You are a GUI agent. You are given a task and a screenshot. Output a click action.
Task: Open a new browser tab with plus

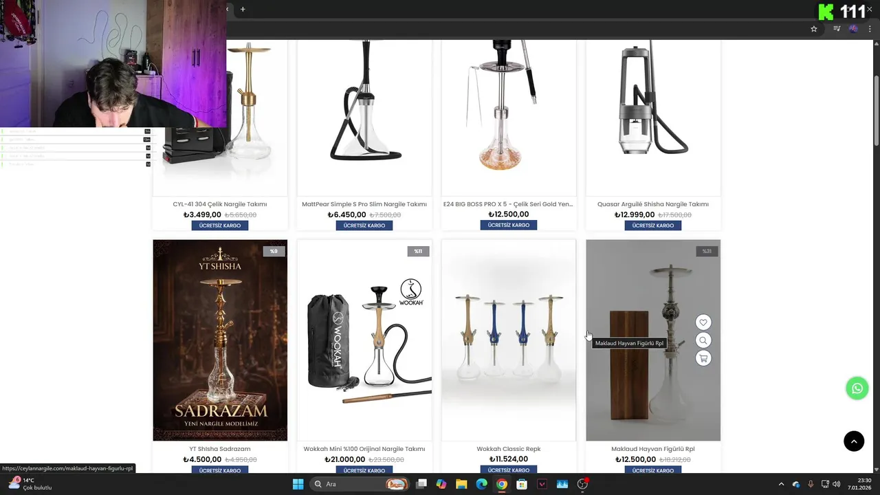[243, 9]
